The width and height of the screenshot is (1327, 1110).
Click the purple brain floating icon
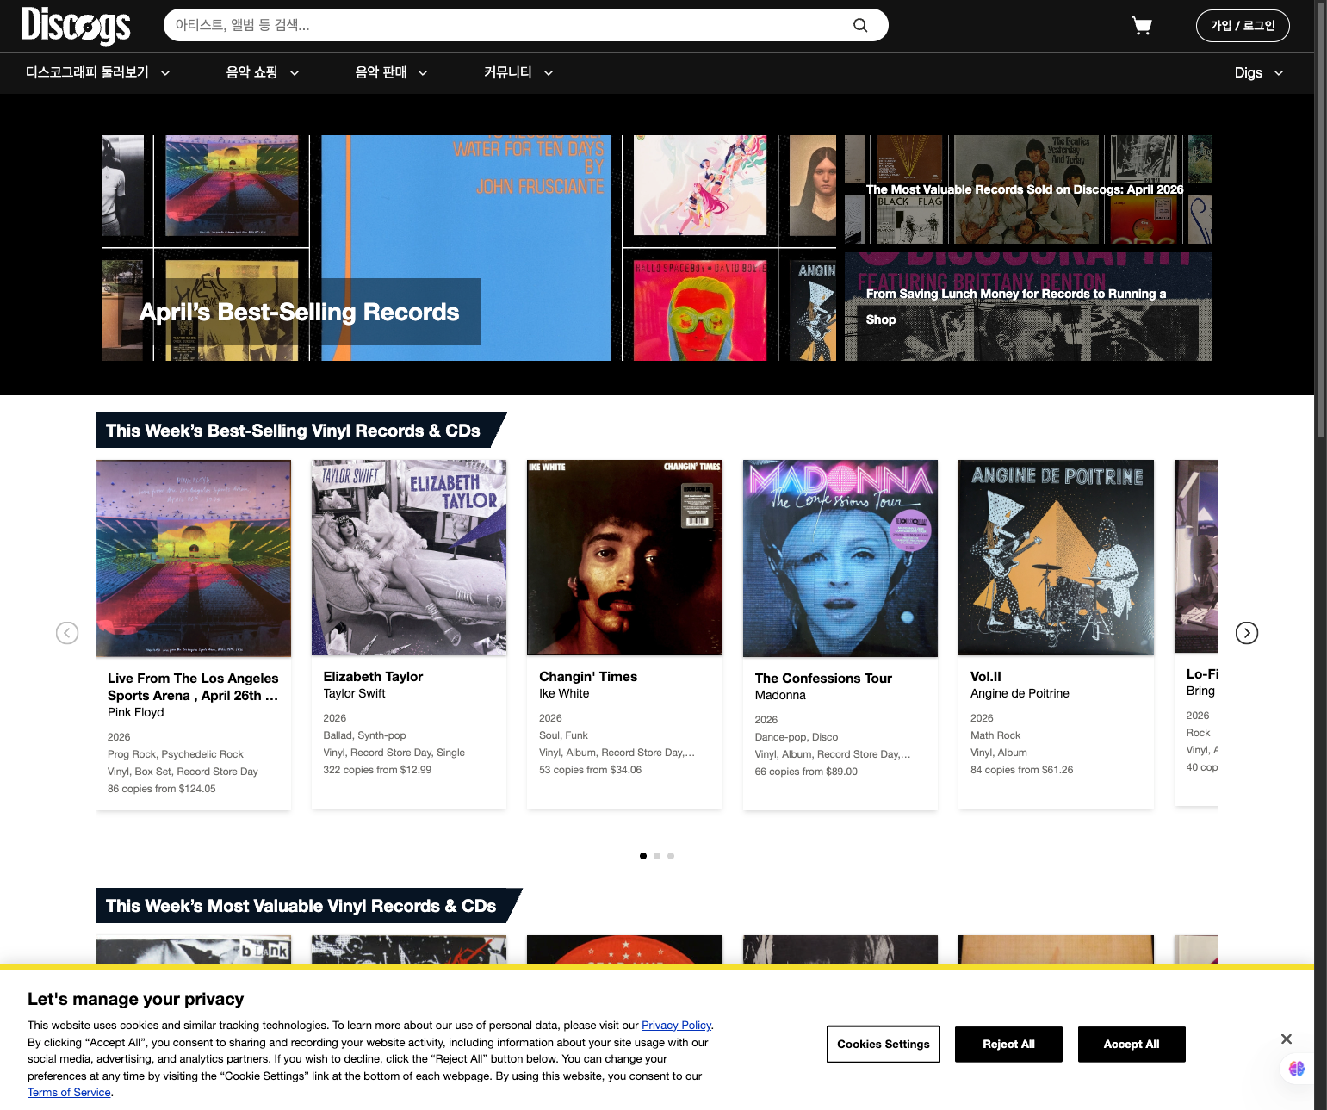1297,1069
